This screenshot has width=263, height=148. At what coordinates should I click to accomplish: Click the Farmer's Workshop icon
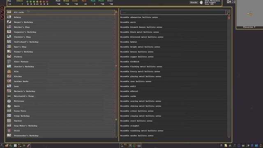click(9, 51)
